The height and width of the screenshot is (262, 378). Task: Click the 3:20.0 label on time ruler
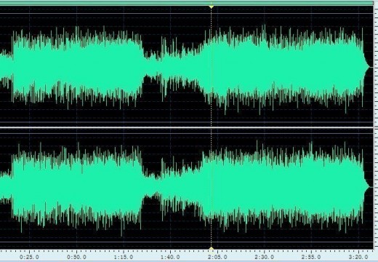(358, 257)
